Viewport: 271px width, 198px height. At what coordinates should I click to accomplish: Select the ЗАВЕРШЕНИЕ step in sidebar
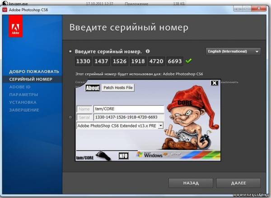(24, 110)
